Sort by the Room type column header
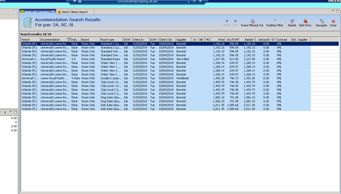 [111, 40]
